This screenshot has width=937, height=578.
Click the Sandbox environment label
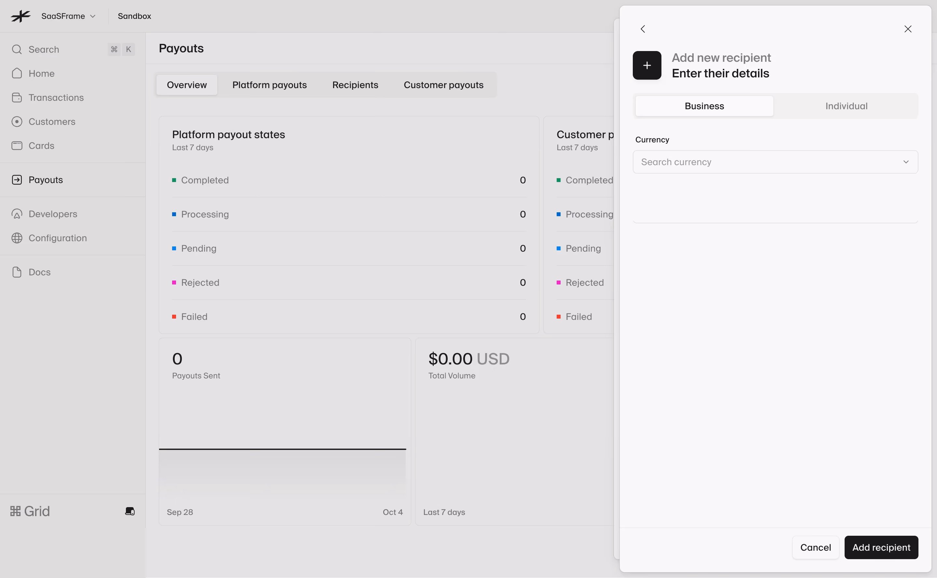(134, 16)
